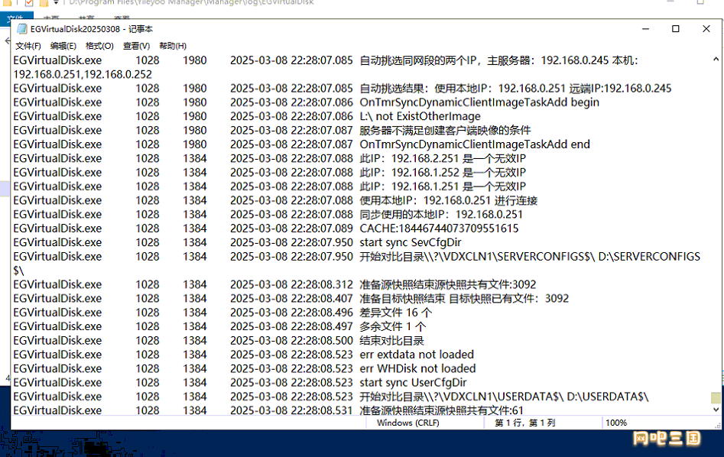Click "同步使用的本地IP: 192.168.0.251"

point(441,214)
